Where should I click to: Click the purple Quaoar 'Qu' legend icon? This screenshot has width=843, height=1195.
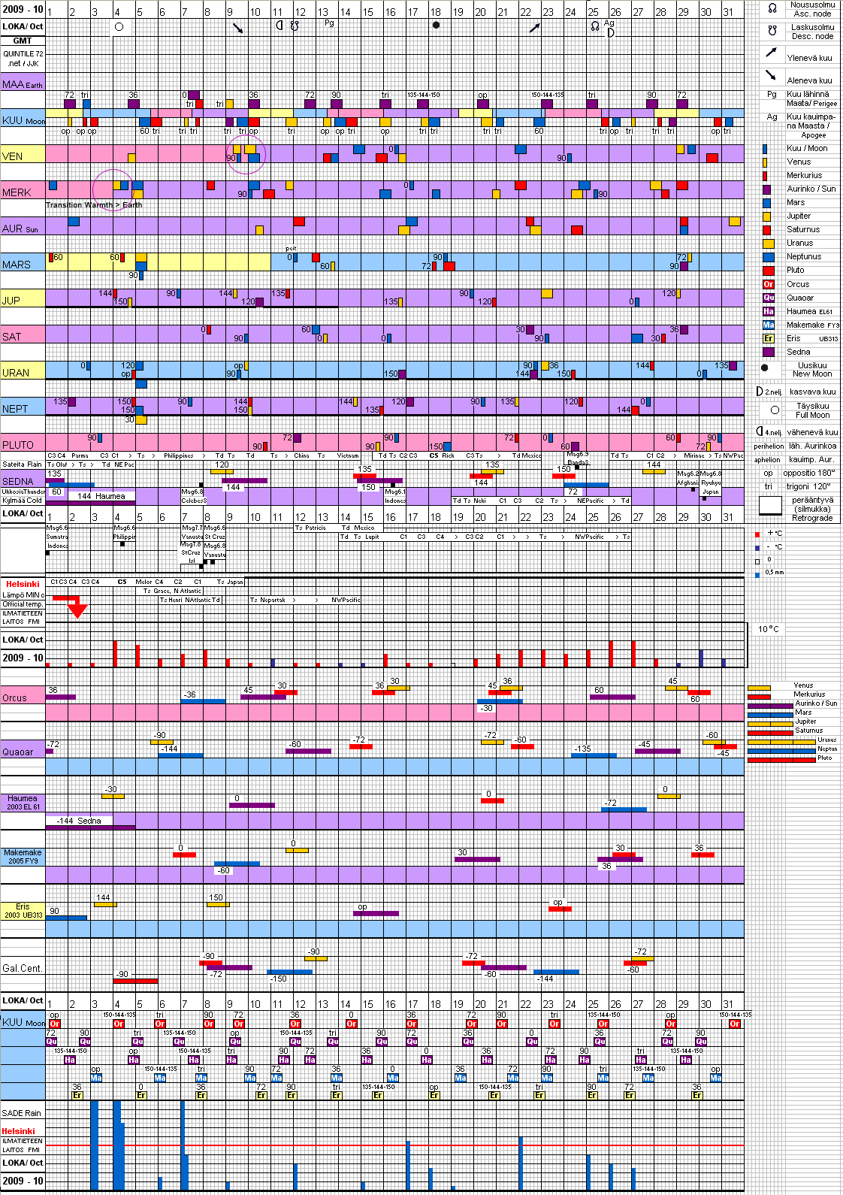768,298
